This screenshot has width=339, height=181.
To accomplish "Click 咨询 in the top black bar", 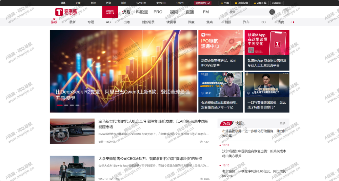I will coord(108,3).
